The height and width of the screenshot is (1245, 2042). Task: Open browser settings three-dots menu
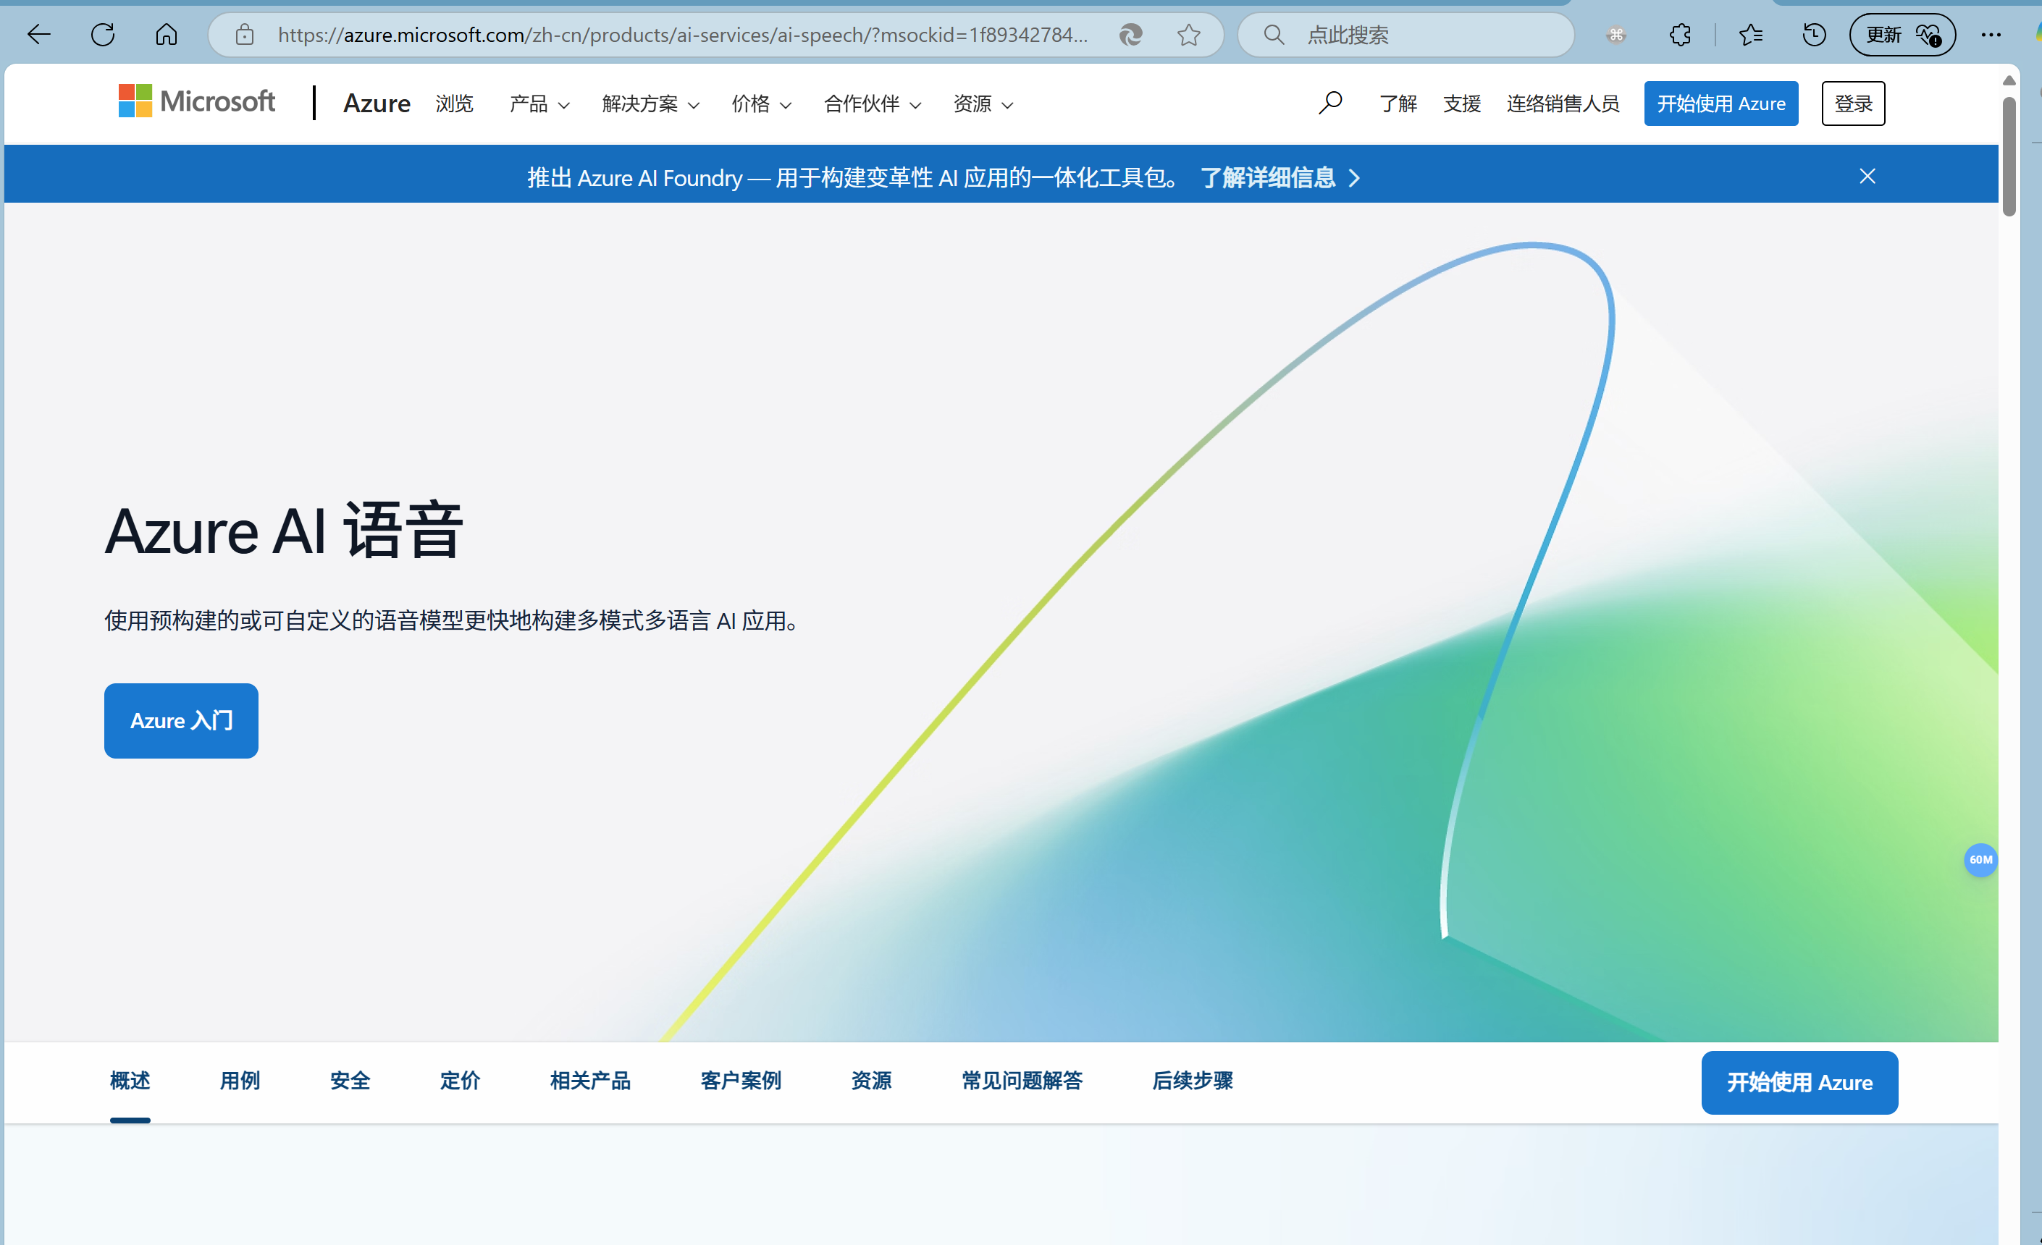(x=1991, y=35)
